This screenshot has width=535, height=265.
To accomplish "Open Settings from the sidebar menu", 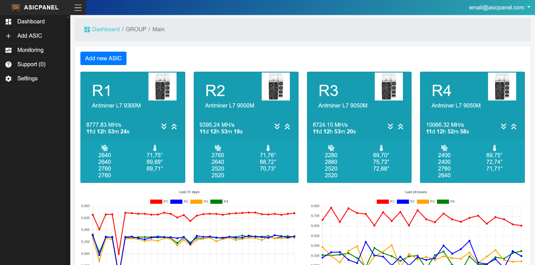I will pyautogui.click(x=27, y=79).
